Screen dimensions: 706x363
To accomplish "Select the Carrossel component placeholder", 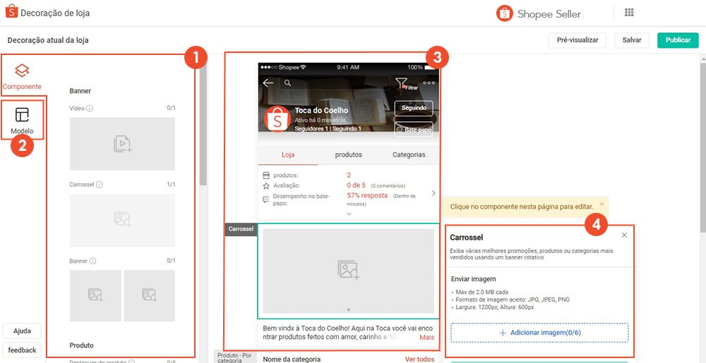I will (x=122, y=220).
